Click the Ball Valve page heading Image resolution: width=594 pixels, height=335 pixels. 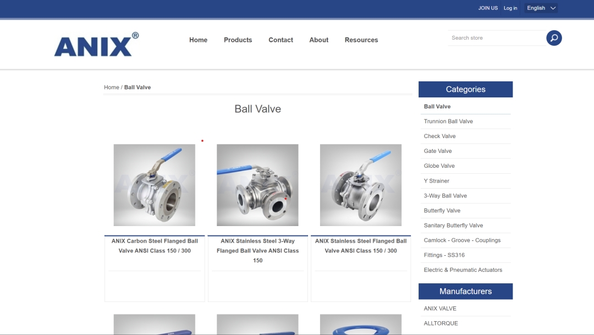[257, 109]
